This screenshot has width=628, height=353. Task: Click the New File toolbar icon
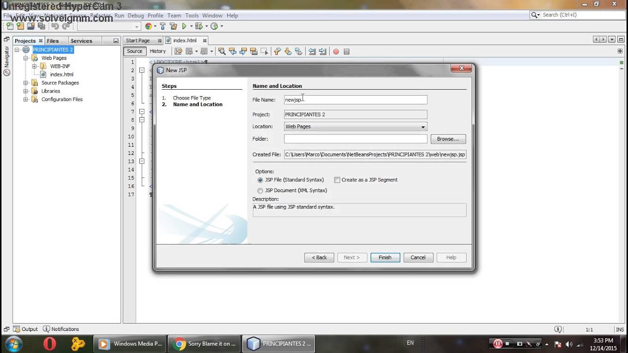pyautogui.click(x=10, y=26)
